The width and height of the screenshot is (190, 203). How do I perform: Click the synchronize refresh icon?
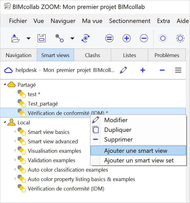[86, 38]
